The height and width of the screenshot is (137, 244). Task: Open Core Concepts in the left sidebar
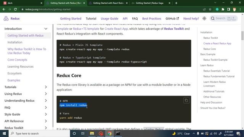17,60
